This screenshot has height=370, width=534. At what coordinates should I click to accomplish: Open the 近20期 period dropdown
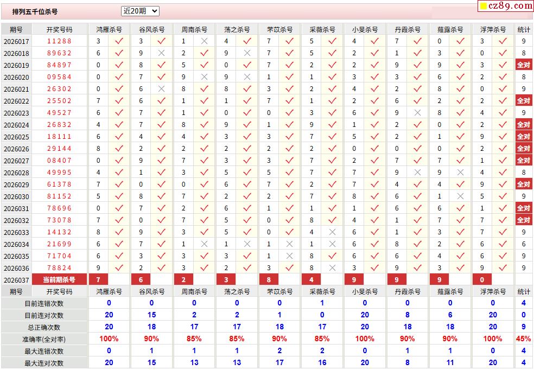coord(140,11)
